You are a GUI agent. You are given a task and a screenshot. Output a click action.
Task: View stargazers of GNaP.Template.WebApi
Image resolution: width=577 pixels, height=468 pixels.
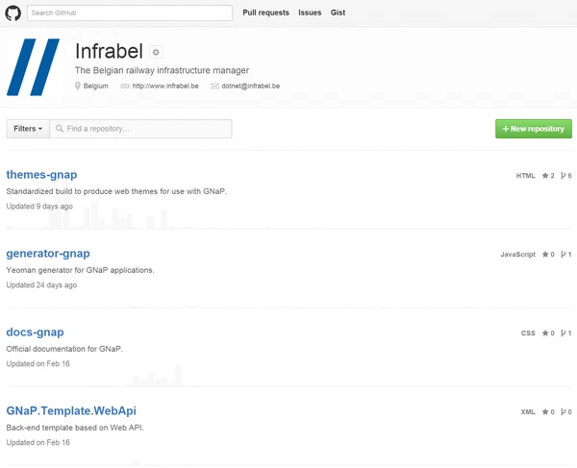click(x=548, y=411)
